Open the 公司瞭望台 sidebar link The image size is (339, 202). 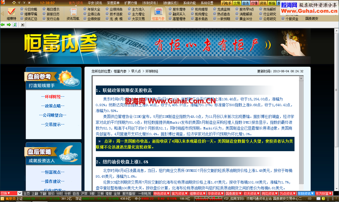pos(53,115)
